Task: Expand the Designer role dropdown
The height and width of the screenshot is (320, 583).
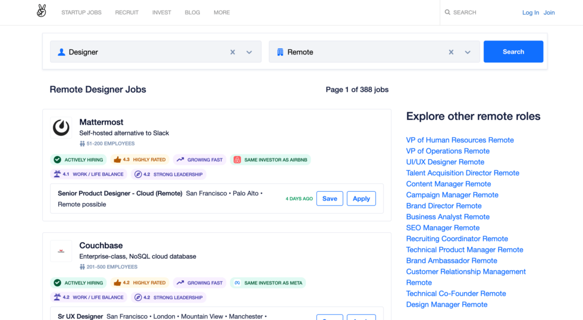Action: point(249,52)
